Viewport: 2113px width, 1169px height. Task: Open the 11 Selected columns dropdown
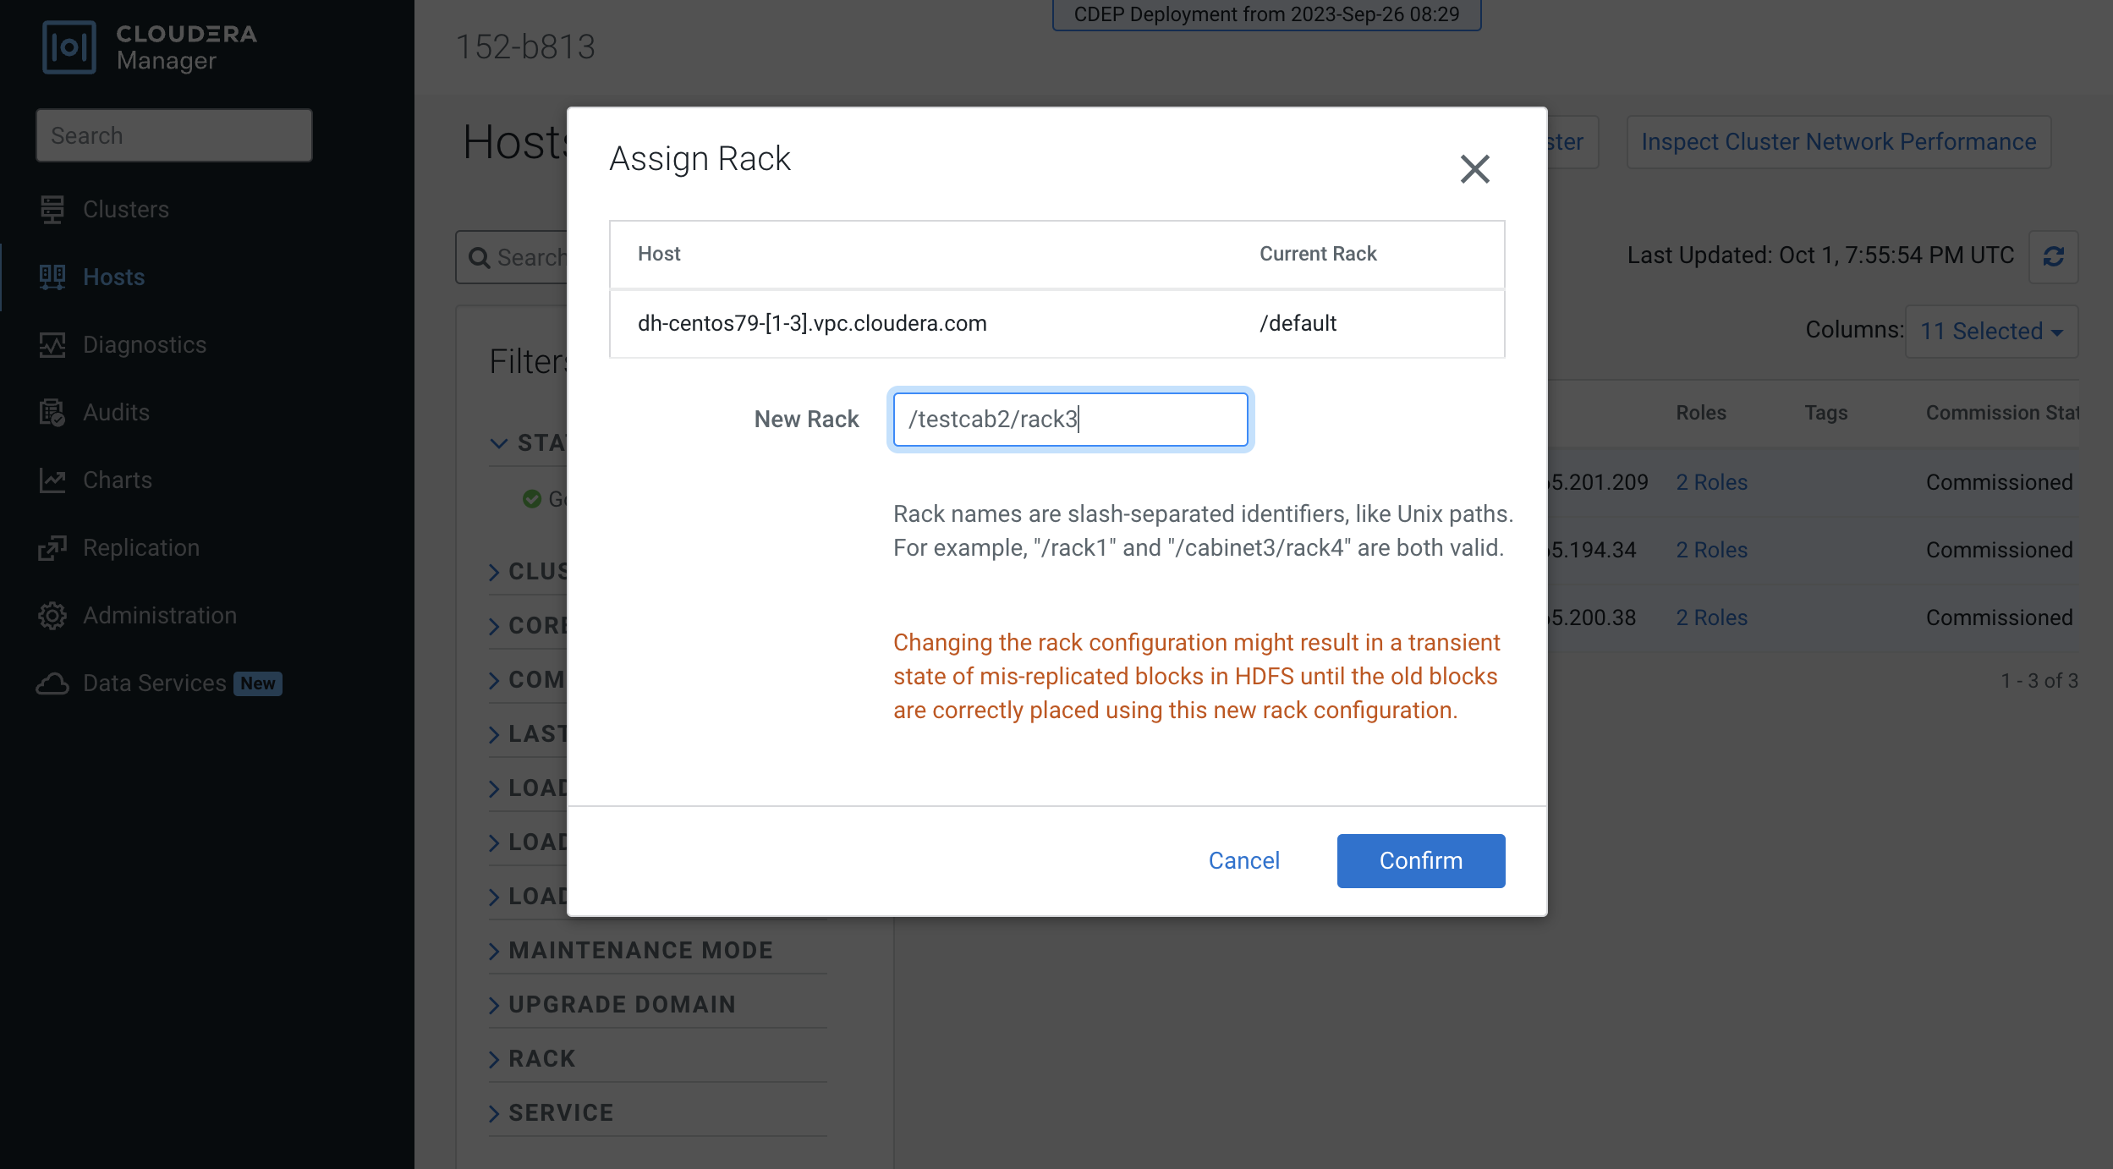[x=1990, y=331]
